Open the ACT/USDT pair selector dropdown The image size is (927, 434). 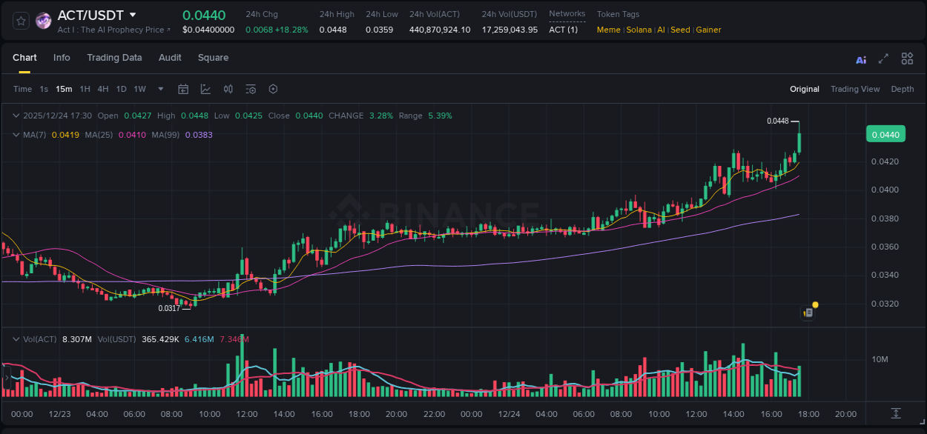[132, 14]
